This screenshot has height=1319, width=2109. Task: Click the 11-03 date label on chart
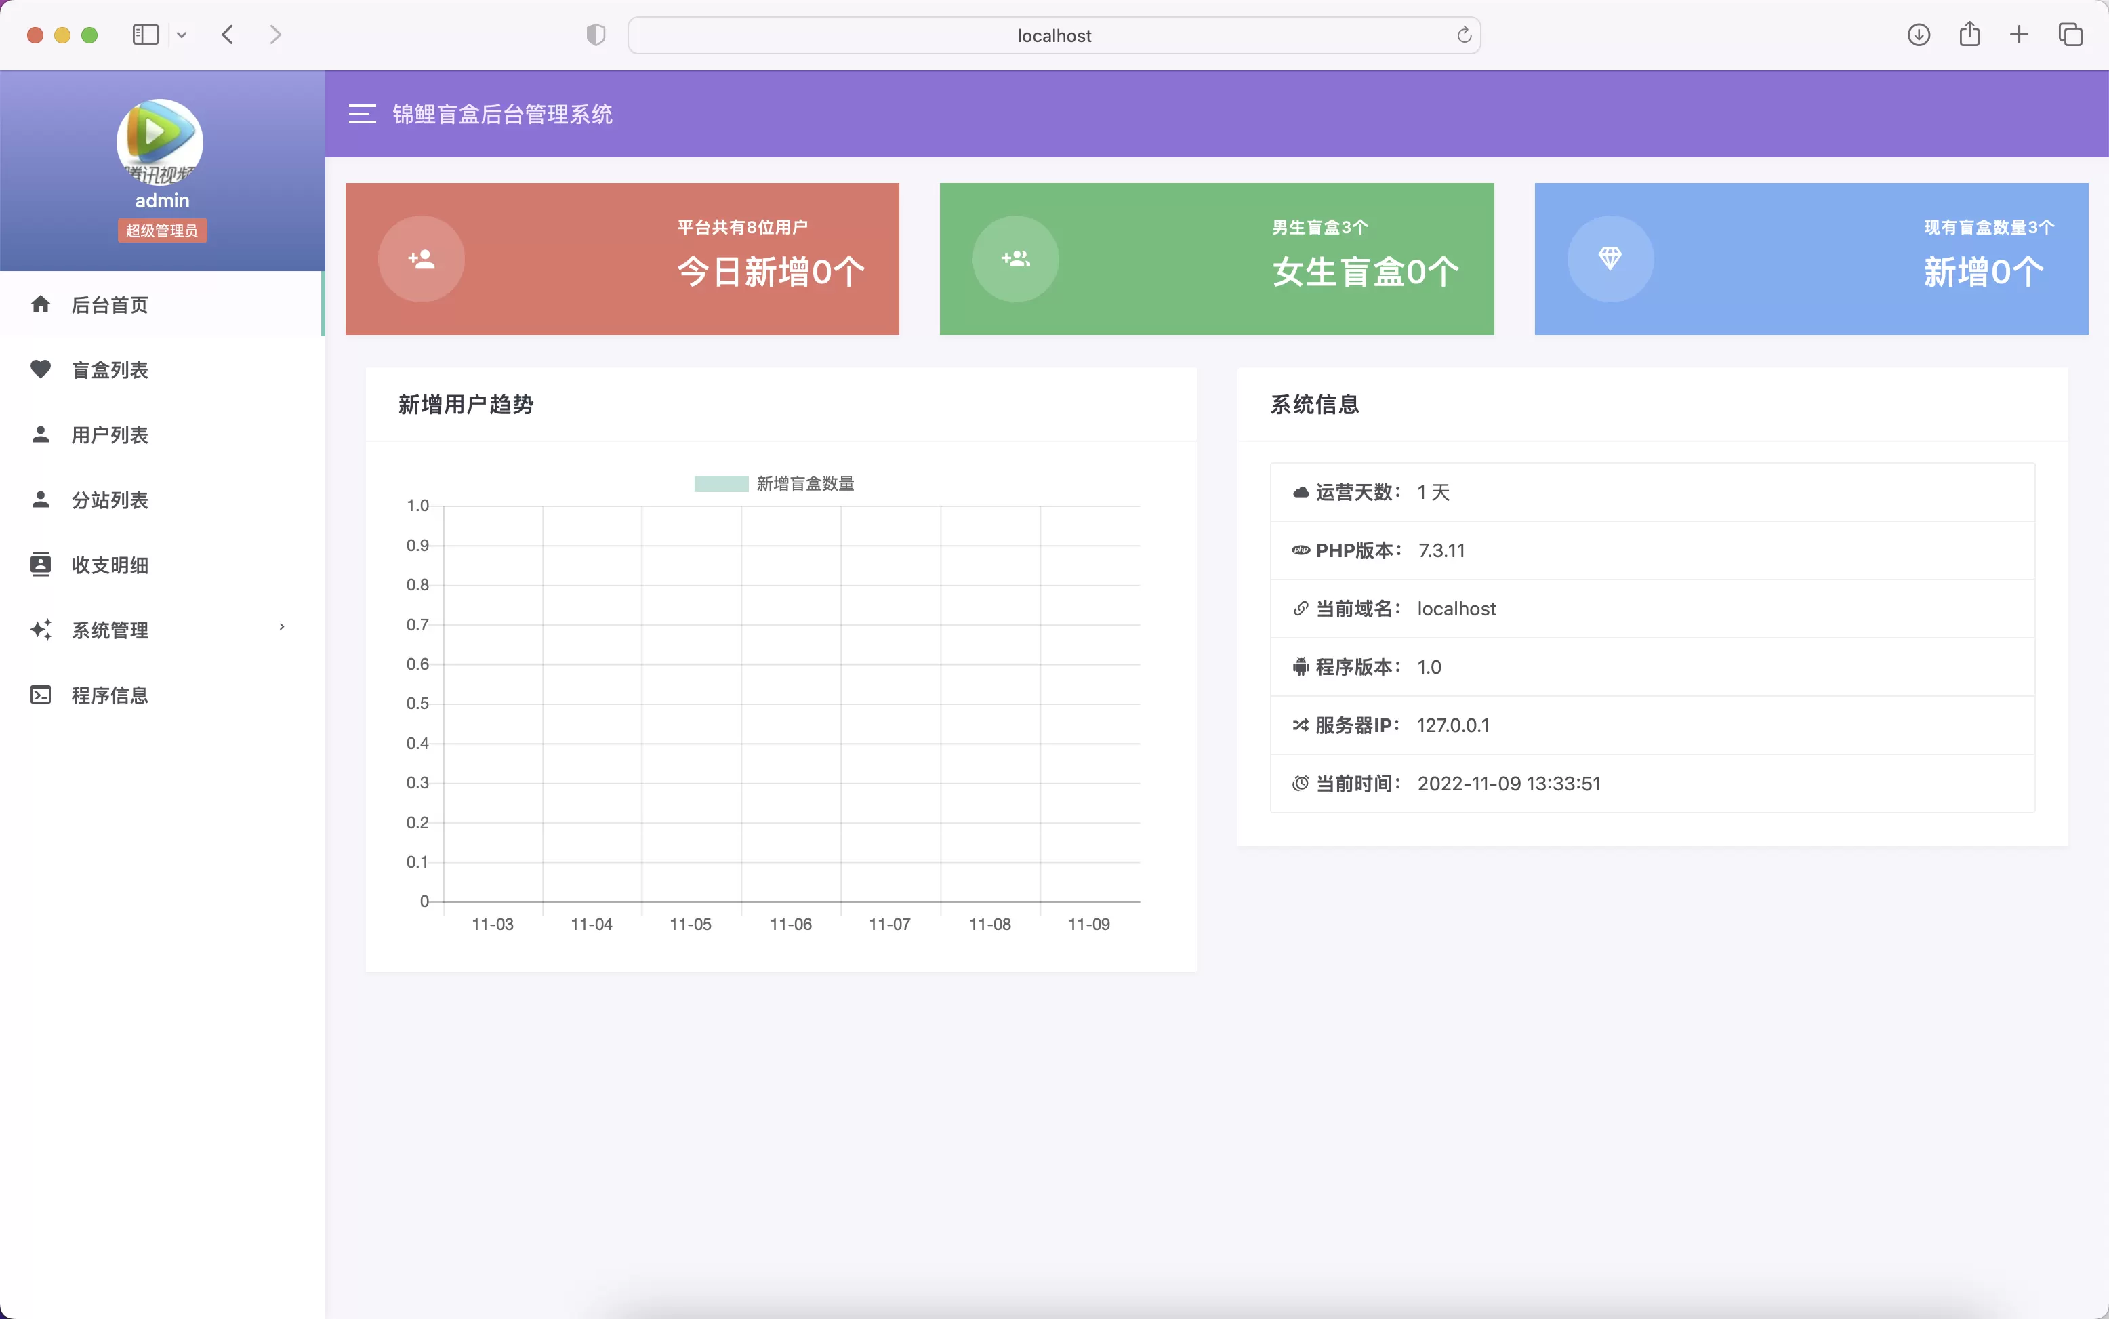pos(493,925)
